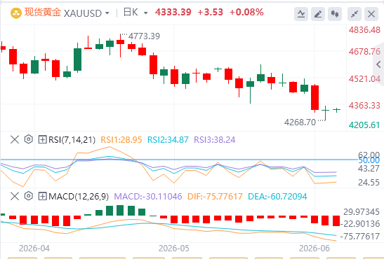Viewport: 384px width, 259px height.
Task: Click the gold XAUUSD coin icon
Action: coord(16,13)
